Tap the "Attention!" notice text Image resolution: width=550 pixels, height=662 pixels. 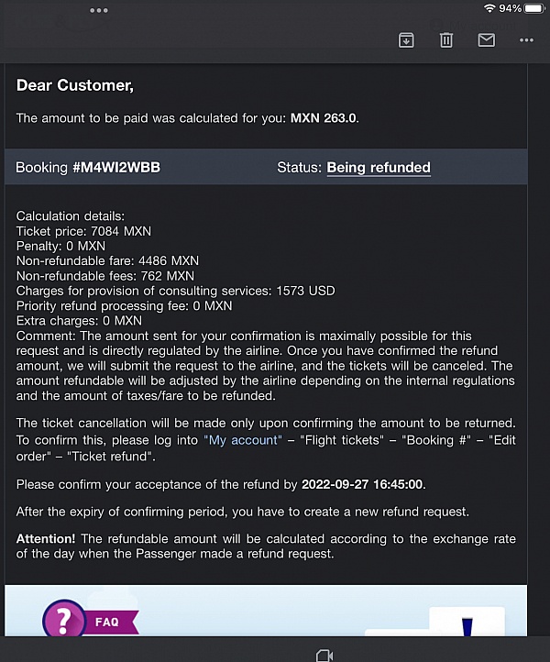click(x=45, y=538)
